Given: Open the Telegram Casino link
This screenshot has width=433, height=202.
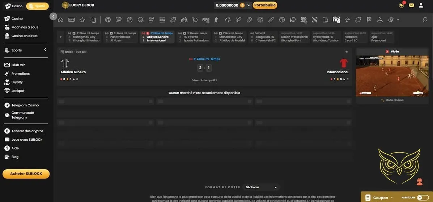Looking at the screenshot, I should [x=22, y=105].
